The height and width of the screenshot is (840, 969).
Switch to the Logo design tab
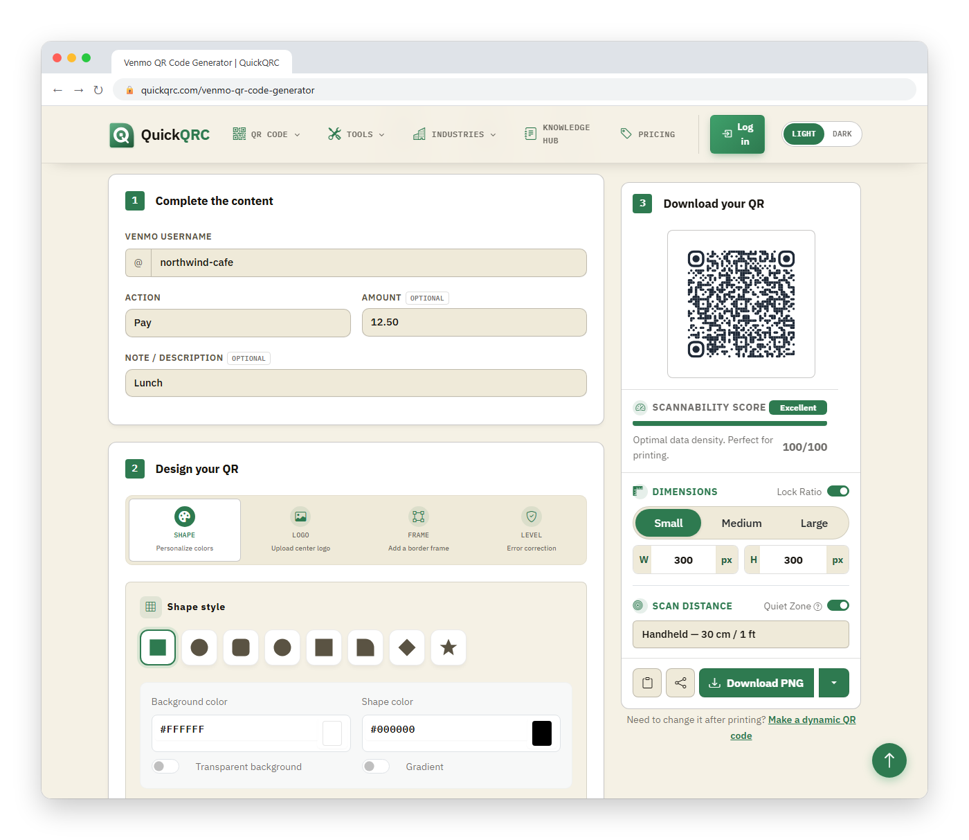[x=300, y=530]
